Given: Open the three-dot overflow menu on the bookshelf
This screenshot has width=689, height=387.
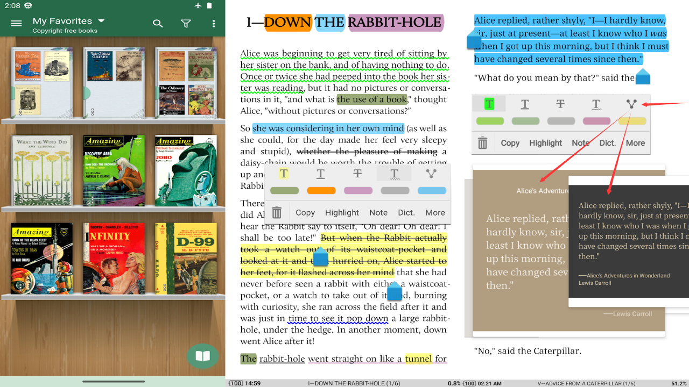Looking at the screenshot, I should point(214,24).
